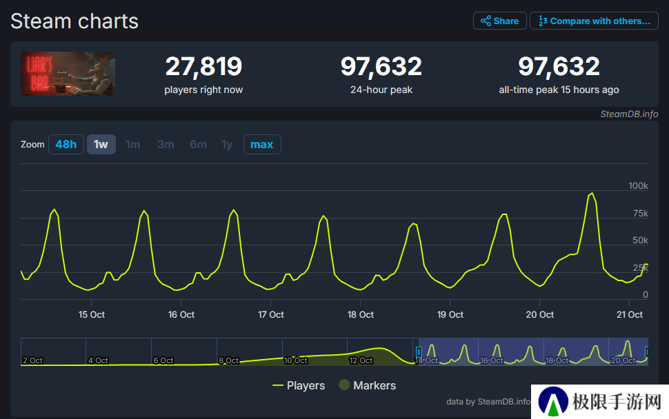Select the 1m zoom option
669x419 pixels.
point(133,145)
